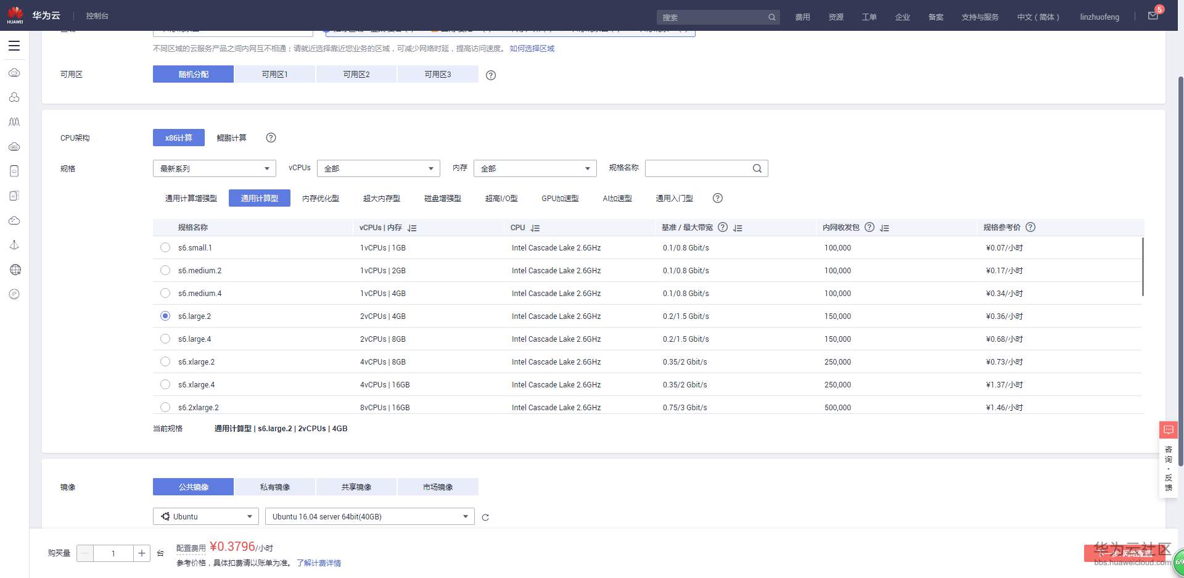The width and height of the screenshot is (1184, 578).
Task: Click the help icon beside 鲲鹏计算
Action: tap(271, 138)
